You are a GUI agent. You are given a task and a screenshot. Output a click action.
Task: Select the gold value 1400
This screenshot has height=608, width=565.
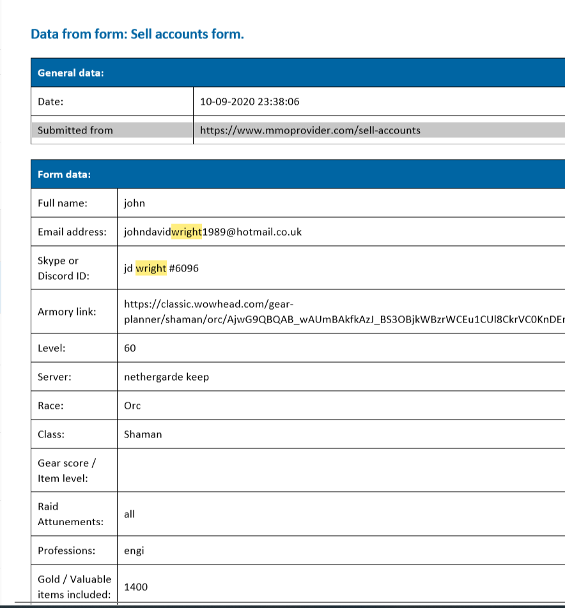point(135,587)
